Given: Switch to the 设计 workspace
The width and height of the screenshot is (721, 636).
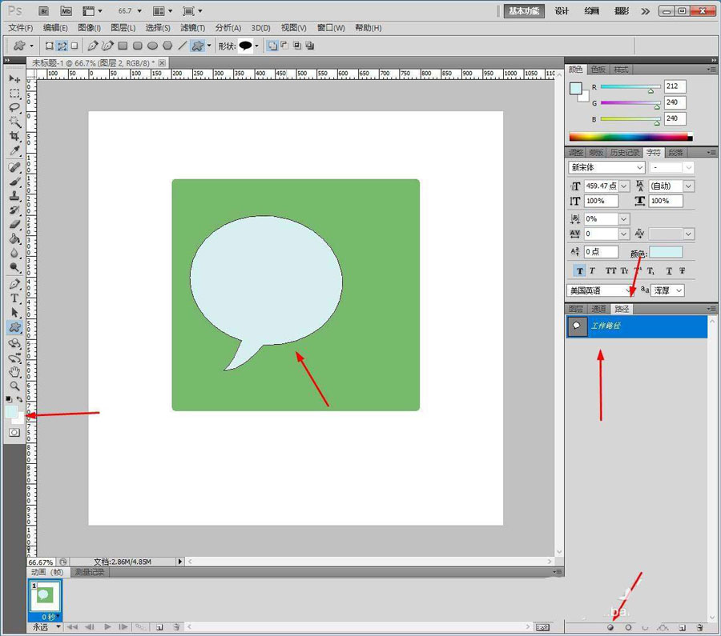Looking at the screenshot, I should (x=562, y=11).
